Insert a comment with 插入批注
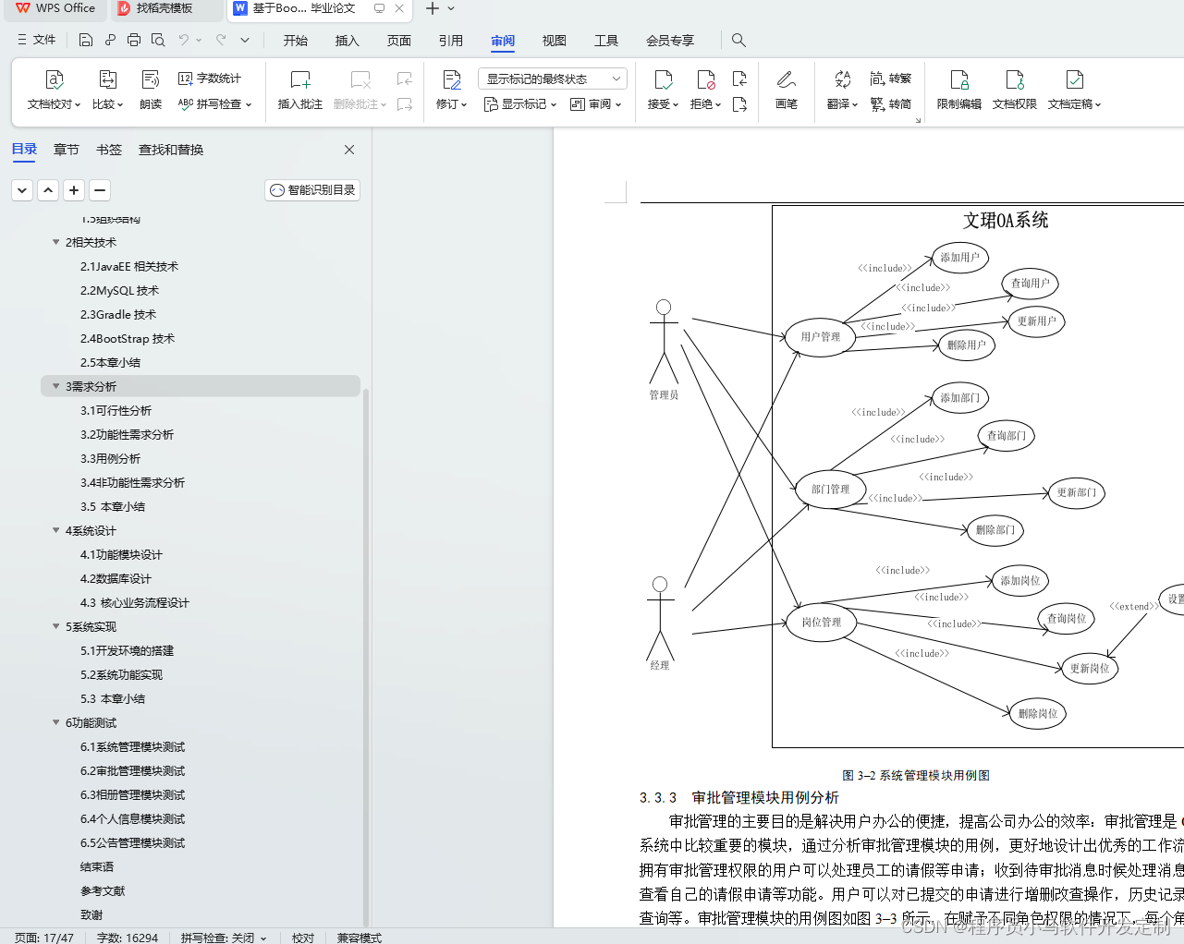 (x=299, y=91)
